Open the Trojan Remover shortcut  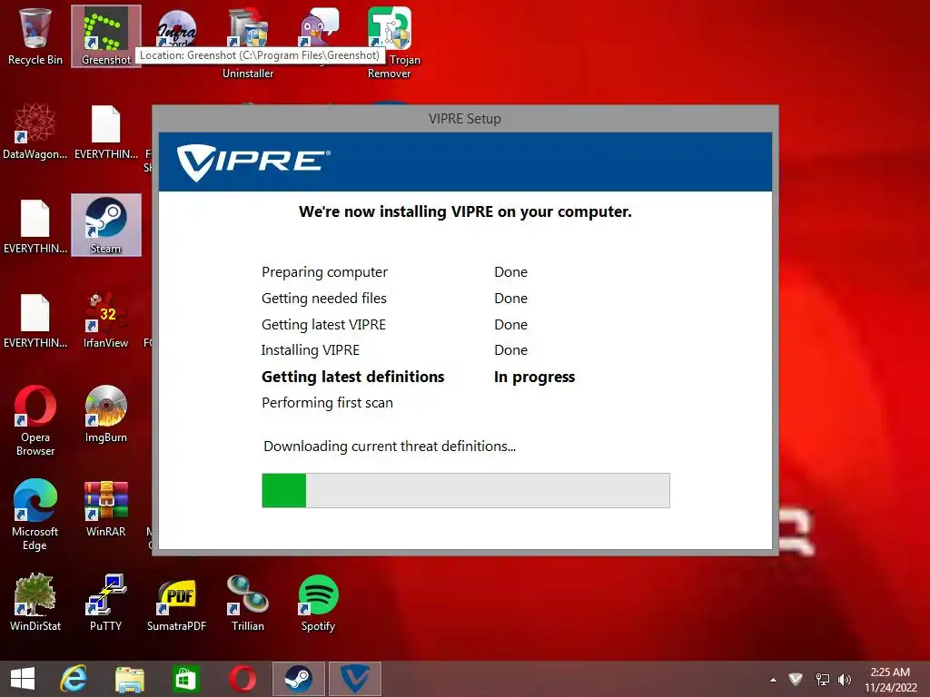point(389,42)
